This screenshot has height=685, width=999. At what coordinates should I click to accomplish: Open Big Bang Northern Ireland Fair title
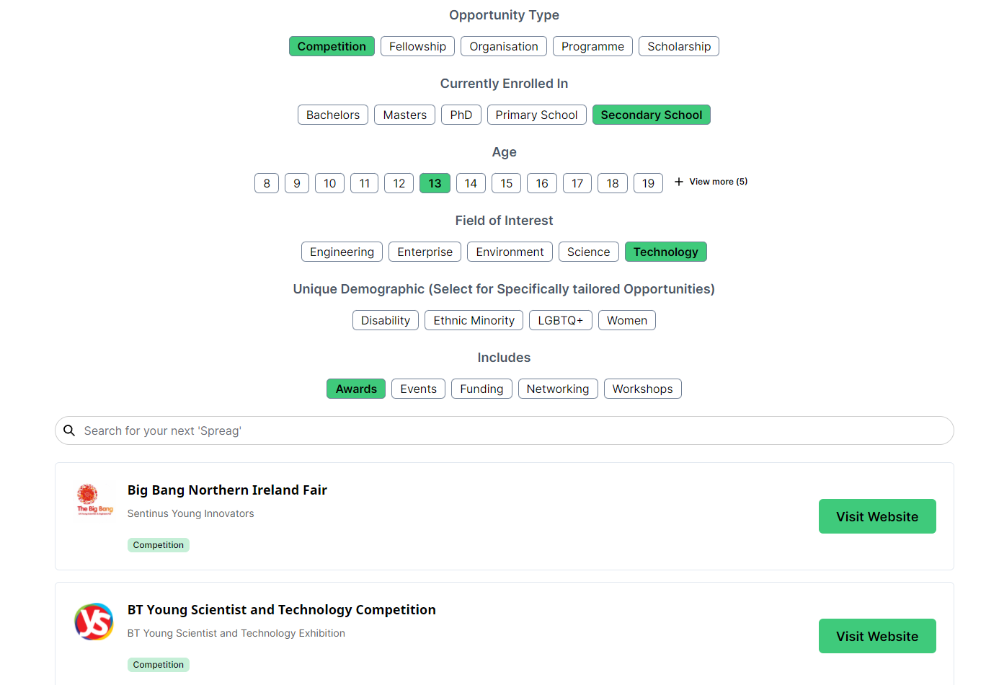pyautogui.click(x=227, y=490)
